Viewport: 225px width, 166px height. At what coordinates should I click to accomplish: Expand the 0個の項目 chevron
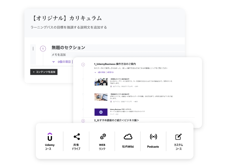pyautogui.click(x=53, y=62)
